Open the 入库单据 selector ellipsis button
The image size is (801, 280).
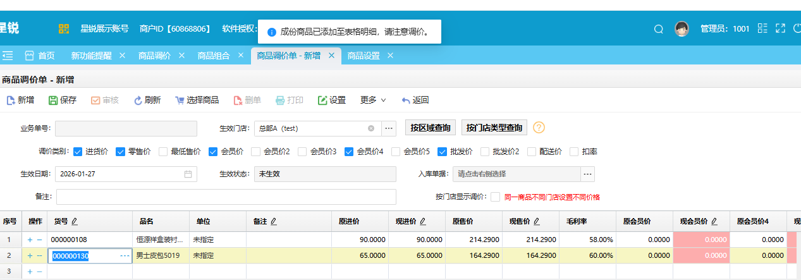tap(588, 174)
